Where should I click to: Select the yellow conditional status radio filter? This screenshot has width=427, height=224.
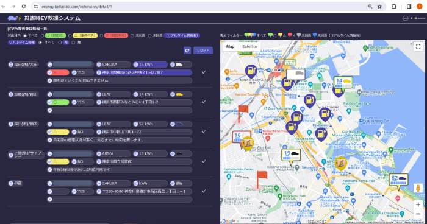[70, 36]
